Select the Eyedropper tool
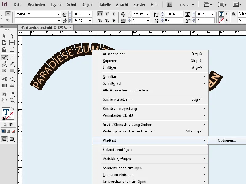This screenshot has height=184, width=246. point(12,94)
